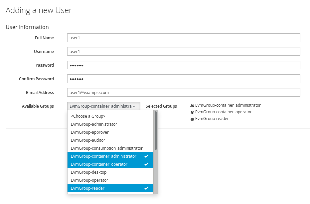This screenshot has width=310, height=204.
Task: Choose the EvmGroup-desktop group
Action: click(88, 172)
